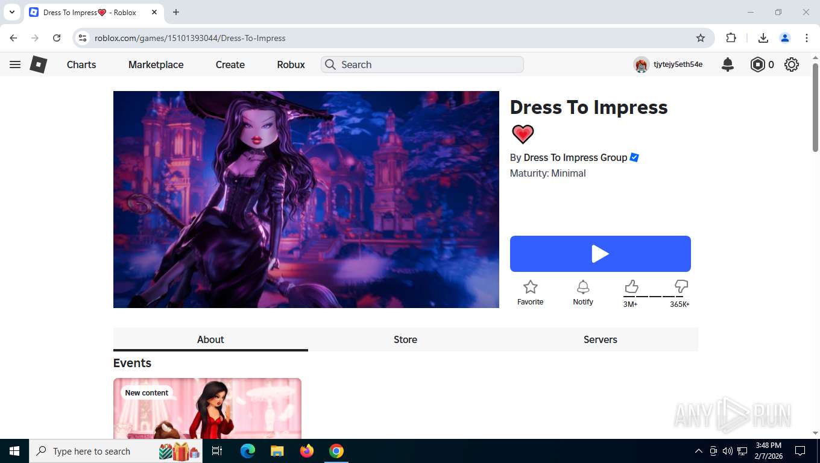Click the username tjytejy5eth54e
This screenshot has height=463, width=820.
[678, 65]
